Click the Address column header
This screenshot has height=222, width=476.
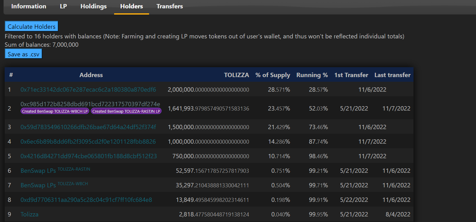(x=91, y=75)
